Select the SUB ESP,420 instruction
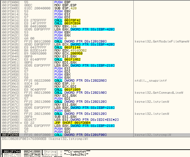Viewport: 190px width, 157px height. tap(65, 8)
